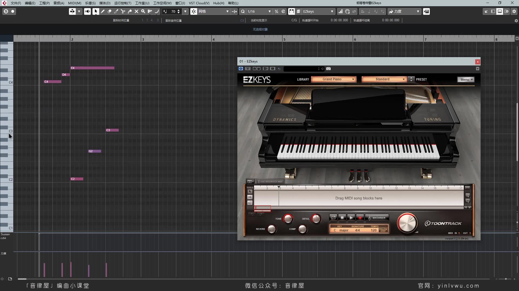Screen dimensions: 519x291
Task: Open 运行控制(T) menu
Action: click(123, 3)
